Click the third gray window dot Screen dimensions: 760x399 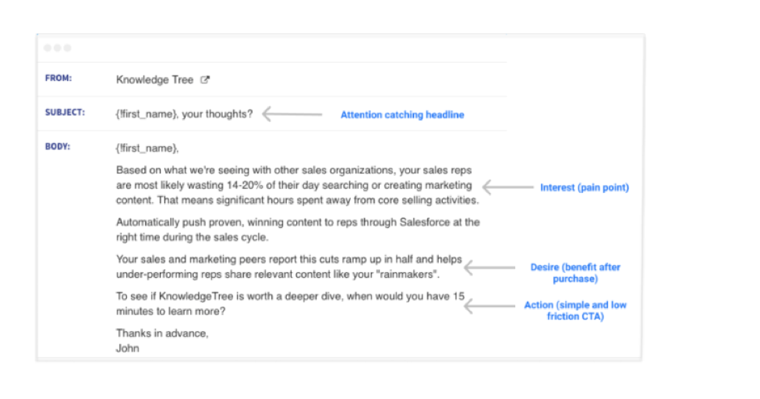(x=68, y=48)
